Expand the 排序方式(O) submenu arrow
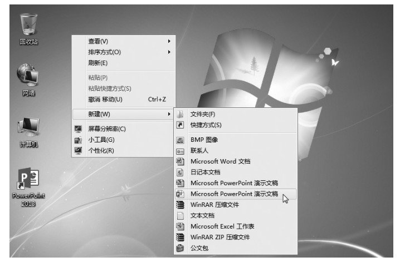 coord(169,52)
